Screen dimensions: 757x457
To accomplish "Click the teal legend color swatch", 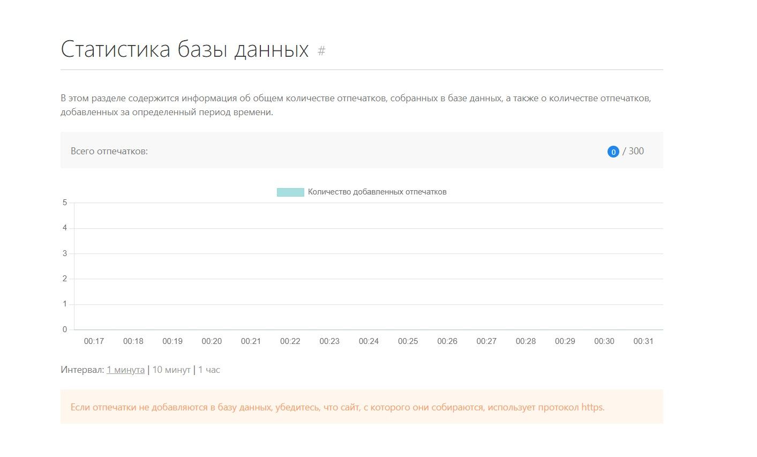I will click(290, 191).
